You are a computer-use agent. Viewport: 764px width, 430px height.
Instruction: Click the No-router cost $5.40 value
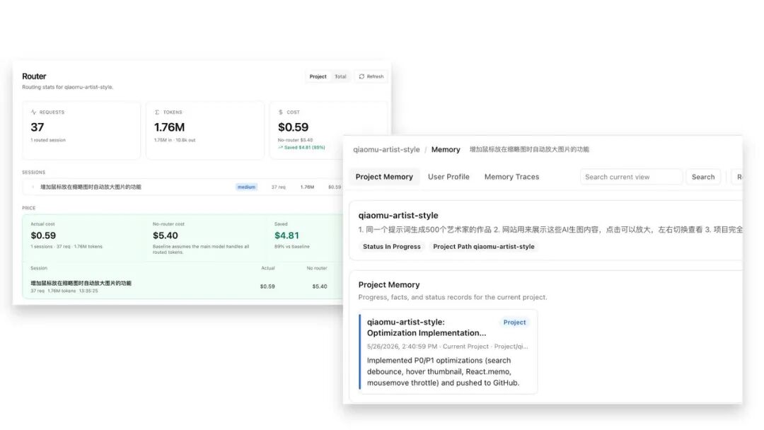click(x=165, y=236)
